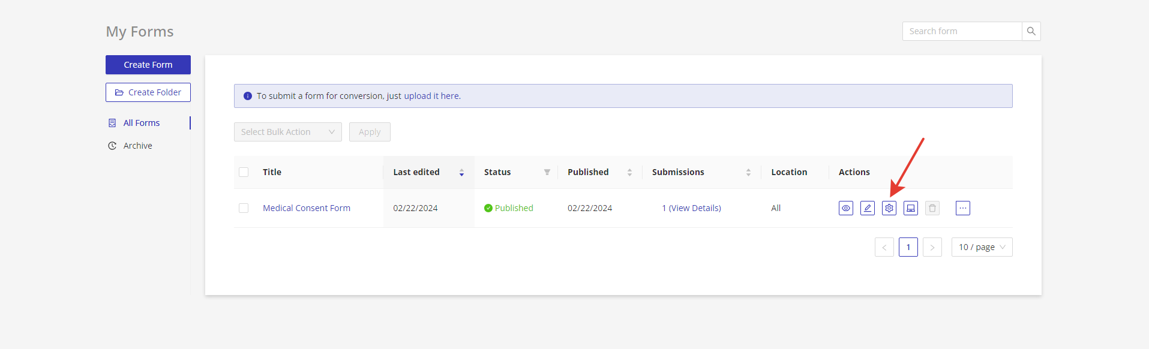Image resolution: width=1149 pixels, height=349 pixels.
Task: Expand the 10 / page size dropdown
Action: (x=982, y=247)
